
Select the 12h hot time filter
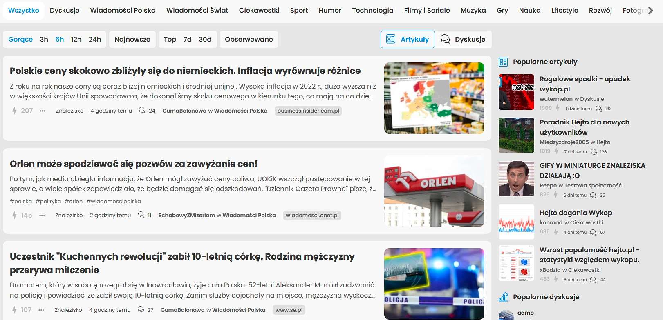(76, 39)
